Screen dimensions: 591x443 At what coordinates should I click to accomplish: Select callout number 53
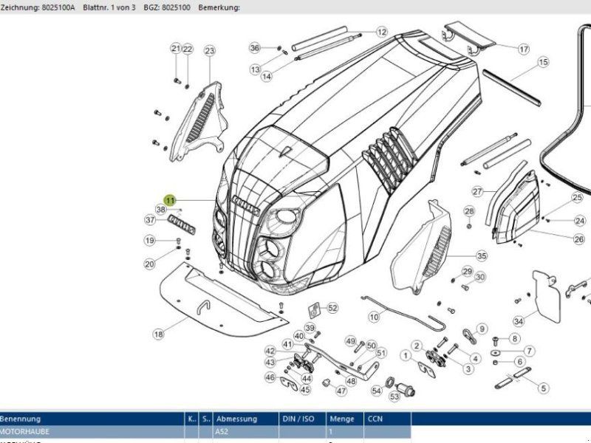click(395, 397)
